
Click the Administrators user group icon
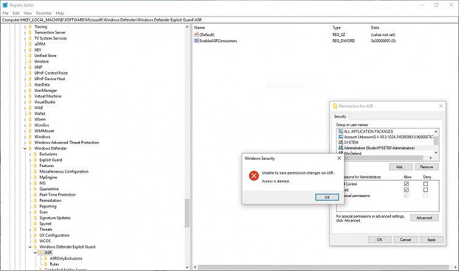[x=340, y=148]
